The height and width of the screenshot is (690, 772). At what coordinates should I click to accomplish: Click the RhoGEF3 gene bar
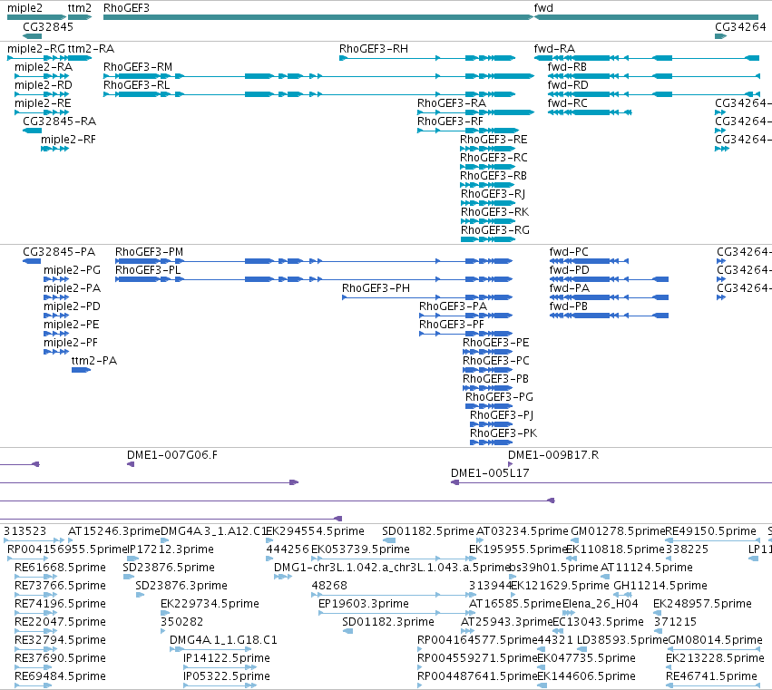click(318, 17)
